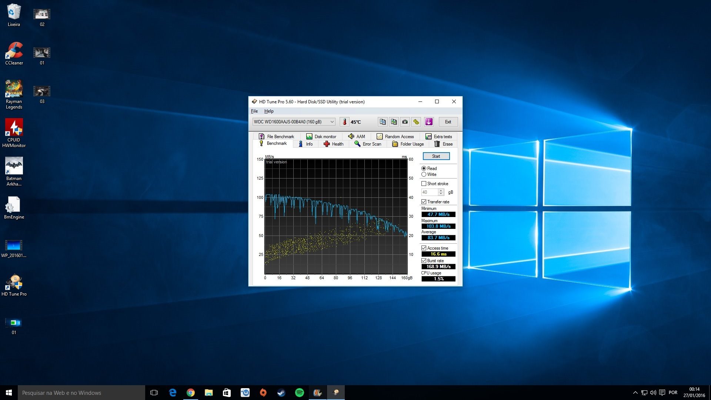Launch Microsoft Edge from taskbar
Image resolution: width=711 pixels, height=400 pixels.
173,393
